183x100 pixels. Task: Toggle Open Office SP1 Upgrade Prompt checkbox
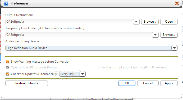pyautogui.click(x=8, y=67)
